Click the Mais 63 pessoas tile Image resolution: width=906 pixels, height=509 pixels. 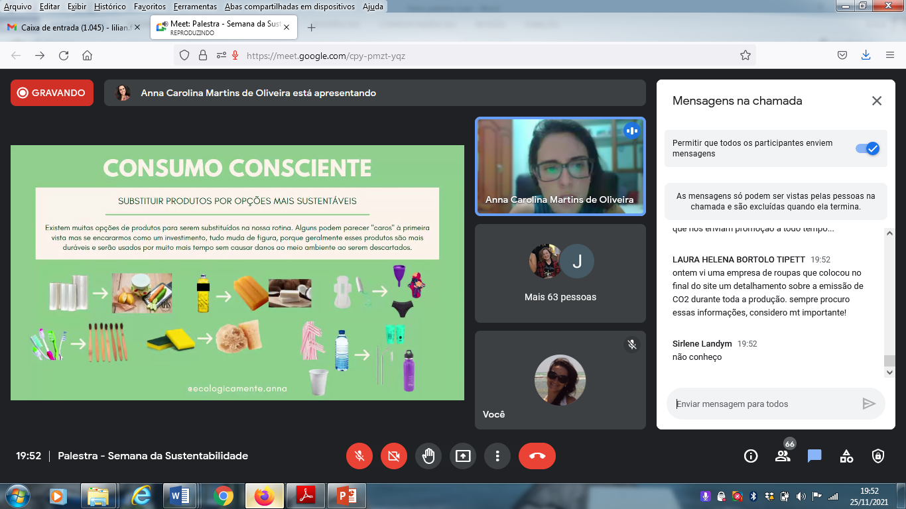(560, 273)
